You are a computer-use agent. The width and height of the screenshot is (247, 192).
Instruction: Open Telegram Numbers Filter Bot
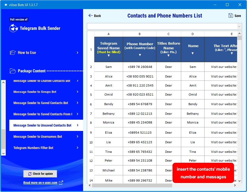46,148
